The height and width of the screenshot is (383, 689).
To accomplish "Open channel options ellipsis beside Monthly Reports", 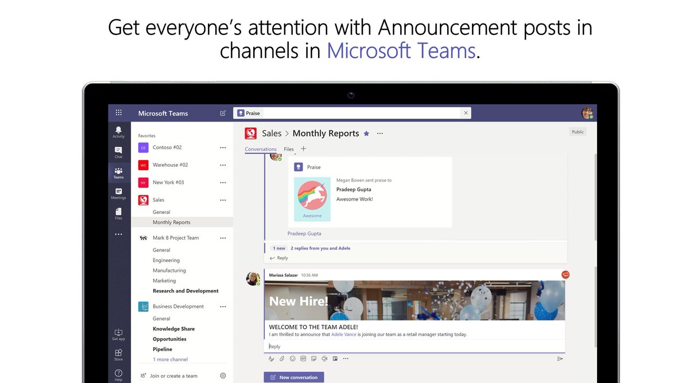I will coord(380,134).
